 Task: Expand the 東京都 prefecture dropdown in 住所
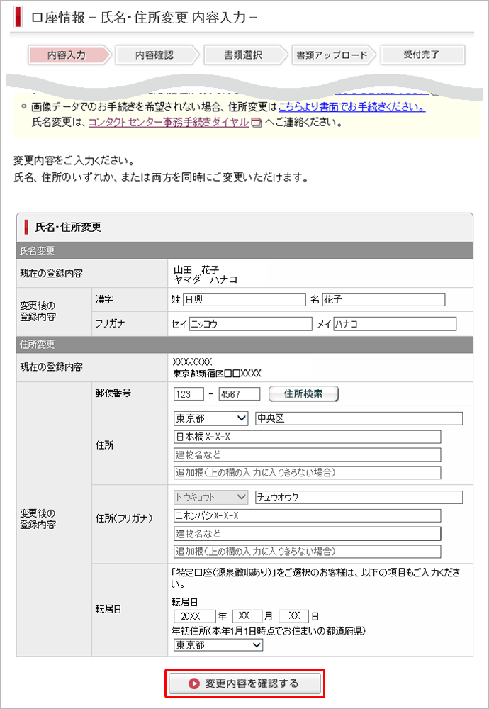tap(210, 418)
